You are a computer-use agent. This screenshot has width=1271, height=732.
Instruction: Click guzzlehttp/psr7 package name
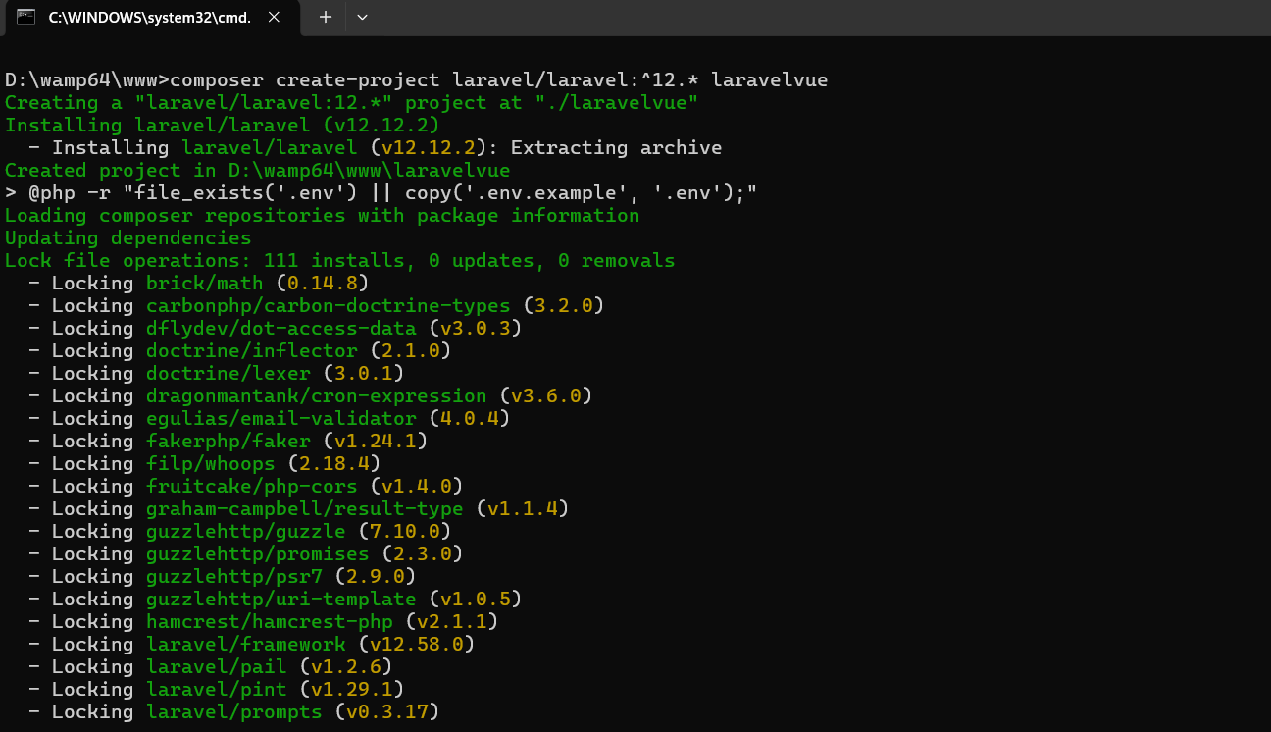pos(233,577)
